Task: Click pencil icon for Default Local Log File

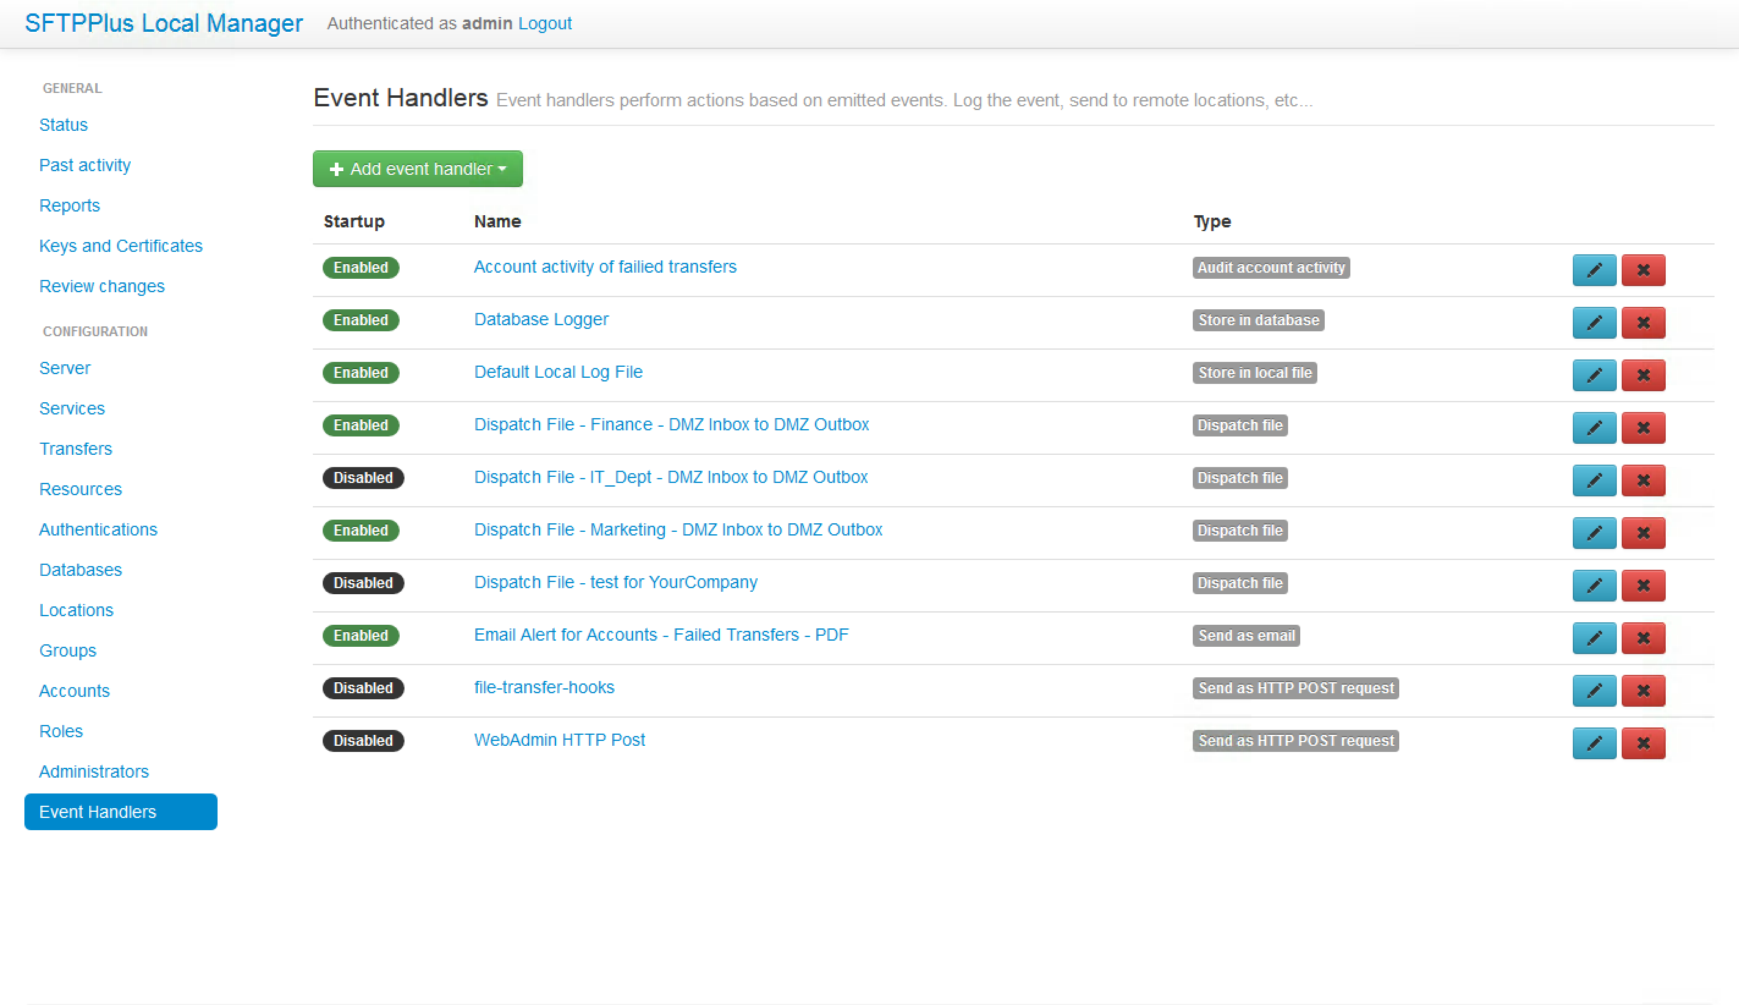Action: coord(1594,375)
